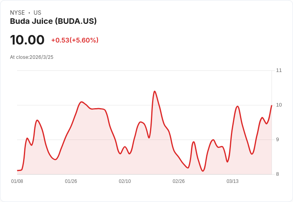Click the NYSE exchange label
Screen dimensions: 293x202
pos(18,13)
